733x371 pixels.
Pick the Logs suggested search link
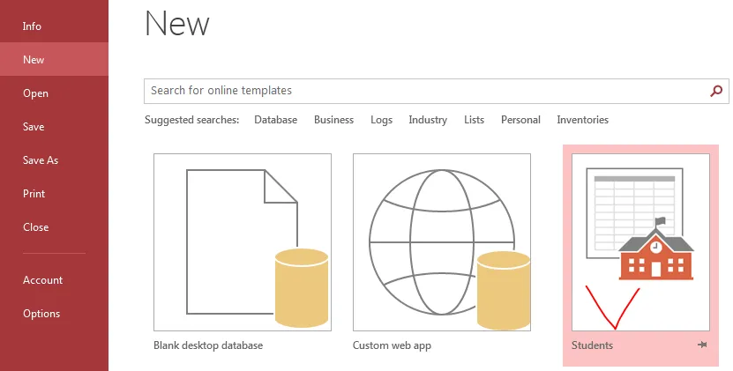coord(381,120)
